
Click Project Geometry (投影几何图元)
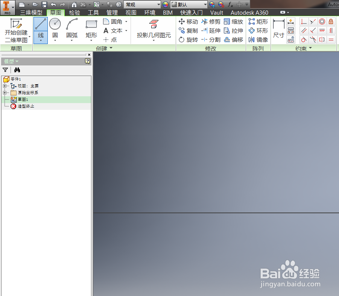click(154, 30)
